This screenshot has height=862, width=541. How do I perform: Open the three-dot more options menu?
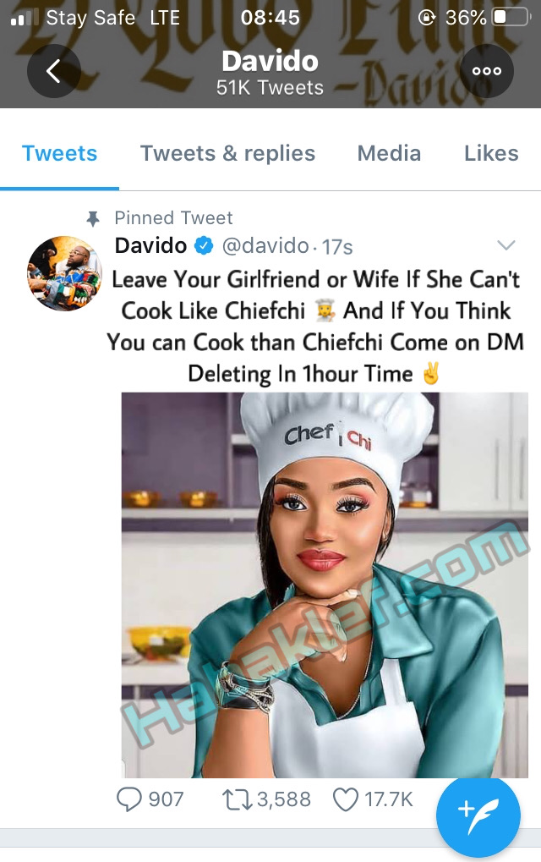point(487,71)
